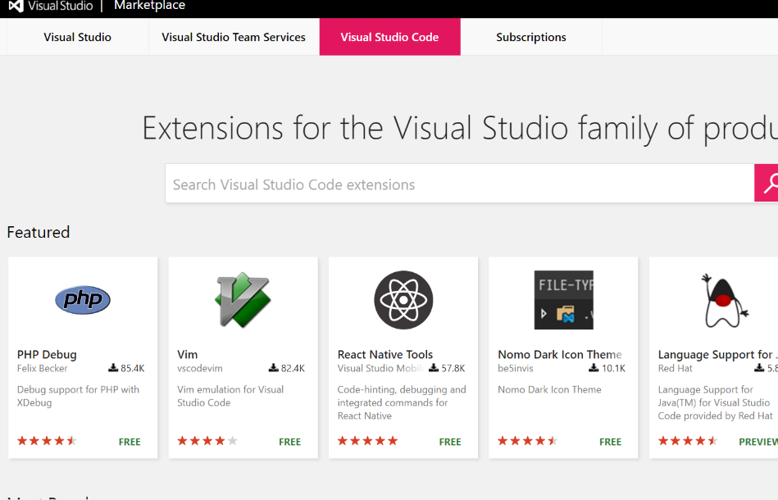Open the Subscriptions tab
Screen dimensions: 778x500
(531, 37)
